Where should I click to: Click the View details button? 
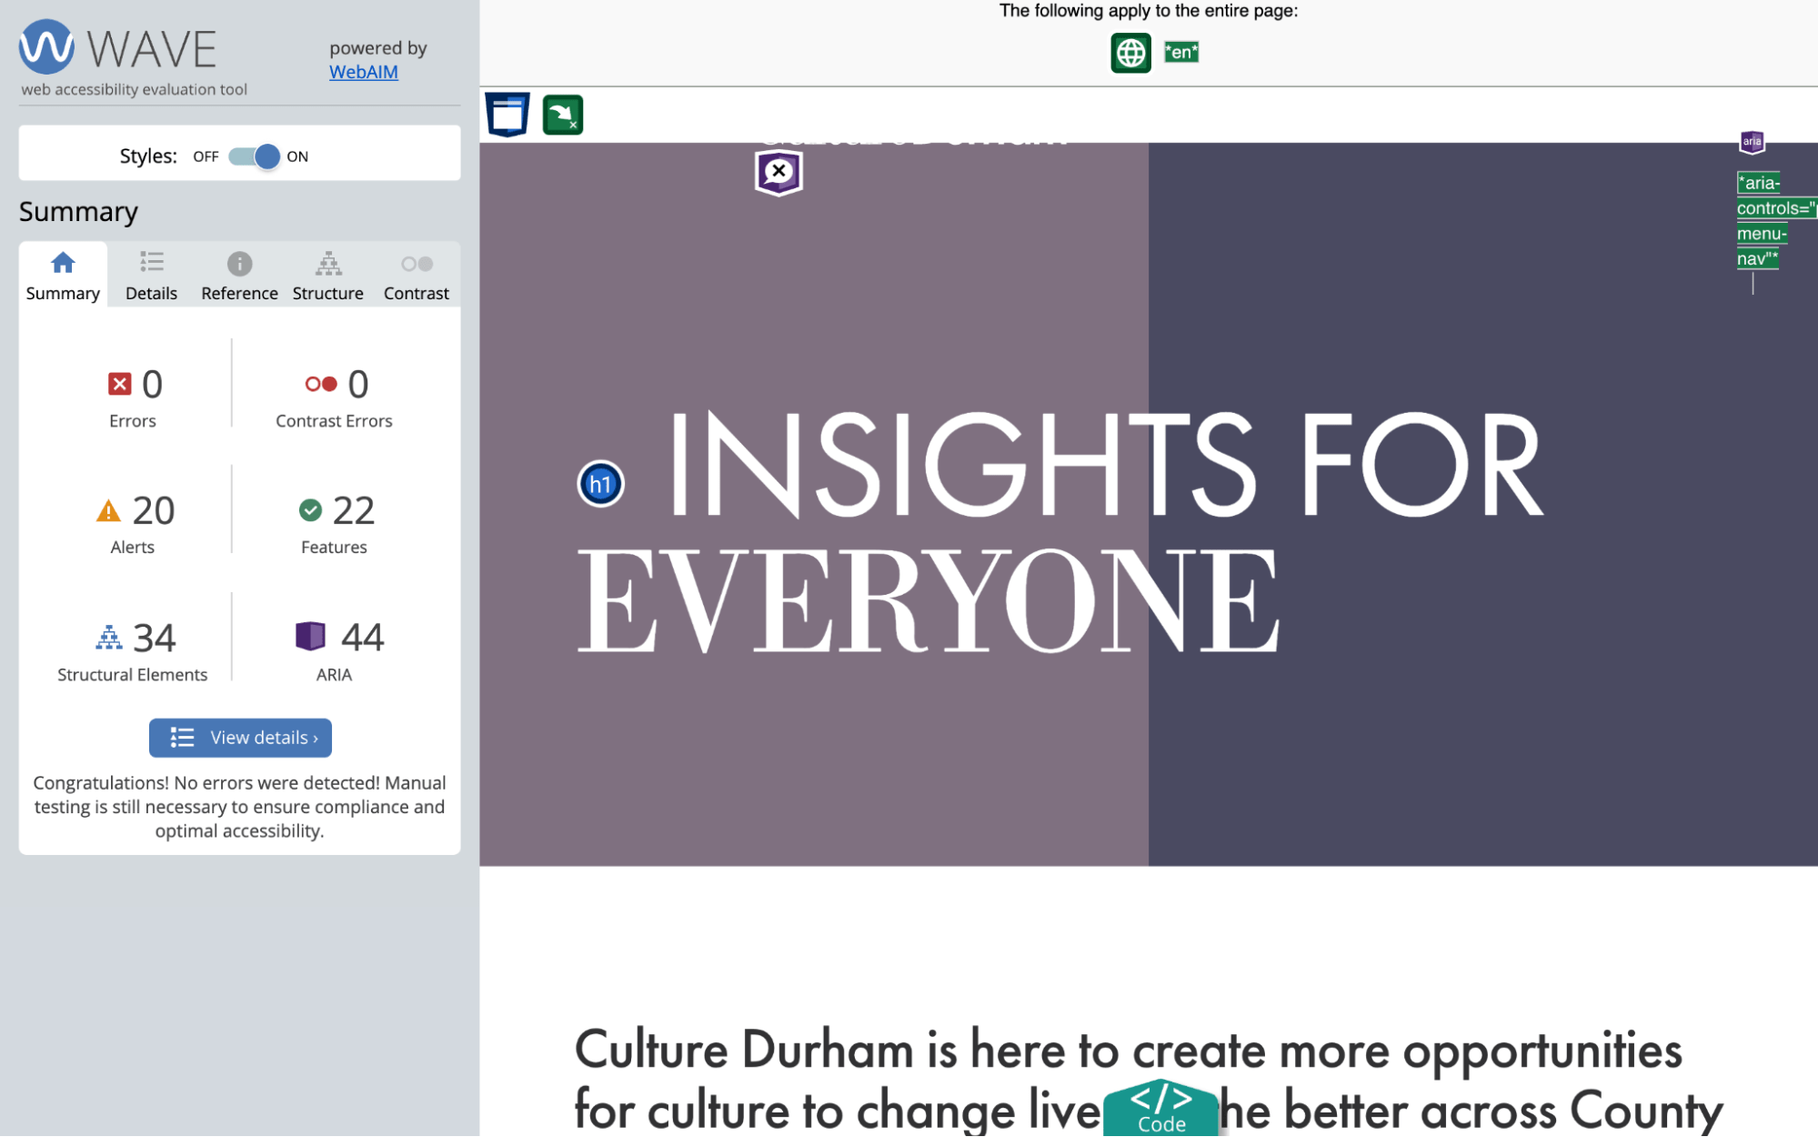click(x=240, y=738)
